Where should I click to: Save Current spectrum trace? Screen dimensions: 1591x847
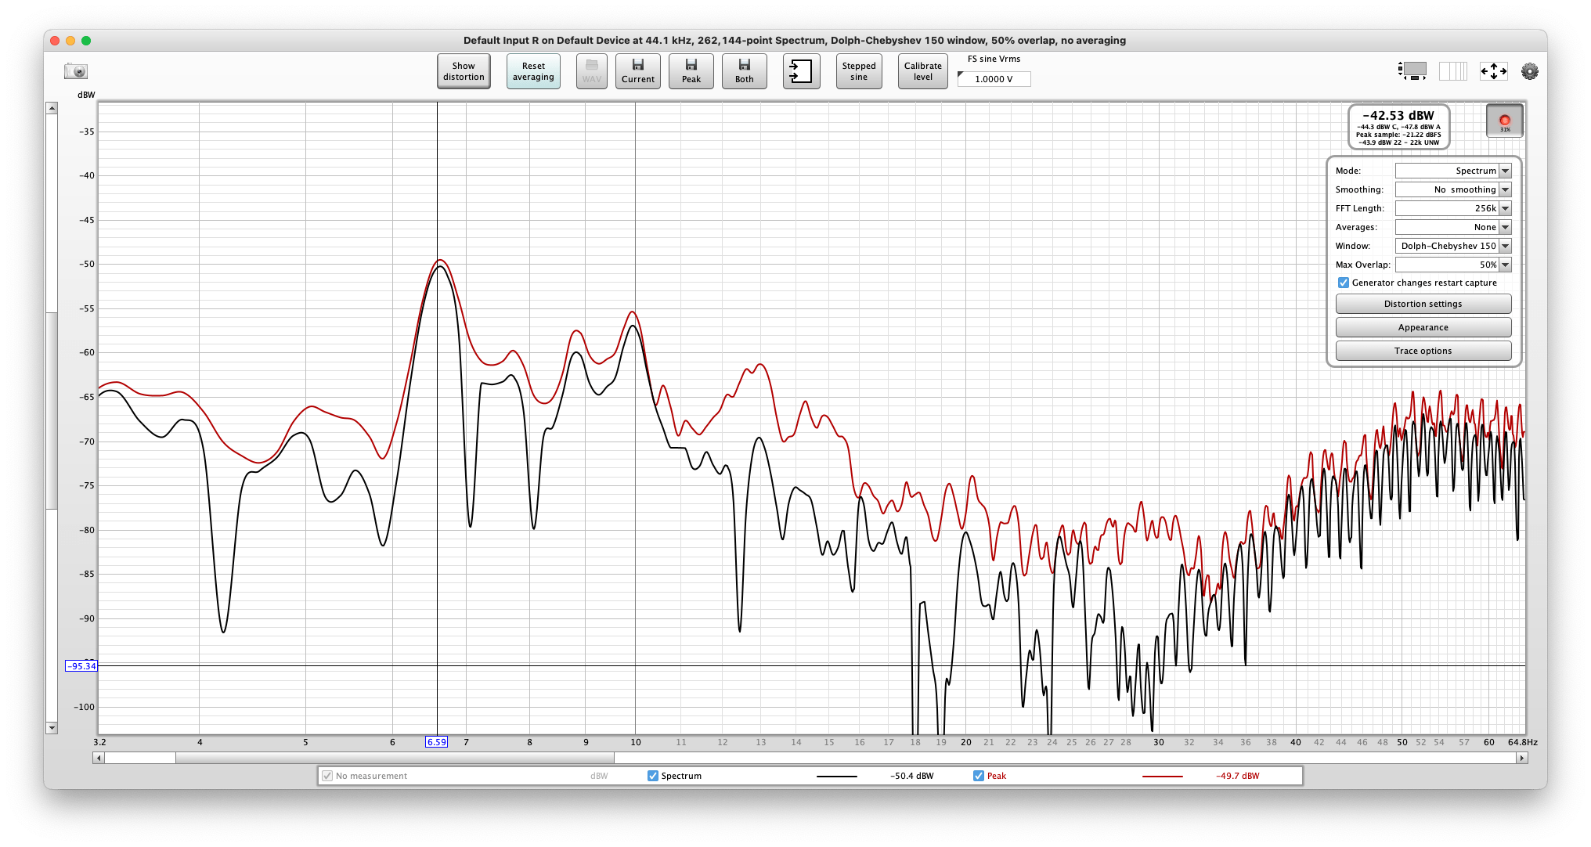(x=638, y=71)
